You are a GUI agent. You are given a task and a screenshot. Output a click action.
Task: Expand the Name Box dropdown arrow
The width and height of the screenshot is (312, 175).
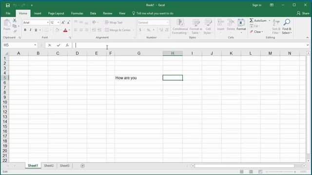[35, 45]
